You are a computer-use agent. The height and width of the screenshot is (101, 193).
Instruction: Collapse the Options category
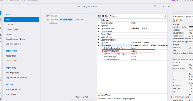click(x=99, y=26)
